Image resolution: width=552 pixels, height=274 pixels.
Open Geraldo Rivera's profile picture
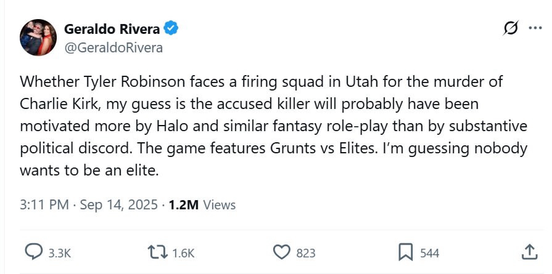[38, 38]
